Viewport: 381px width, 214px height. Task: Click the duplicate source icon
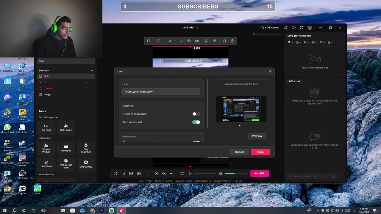[189, 41]
